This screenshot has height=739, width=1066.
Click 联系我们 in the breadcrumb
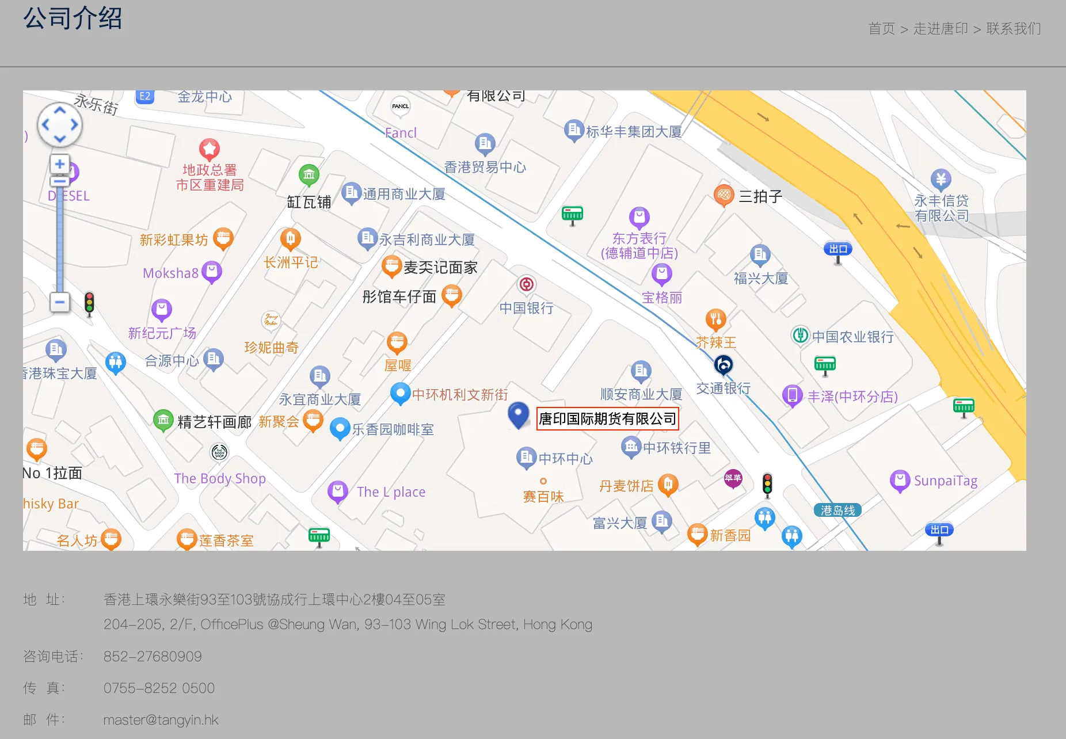coord(1014,29)
